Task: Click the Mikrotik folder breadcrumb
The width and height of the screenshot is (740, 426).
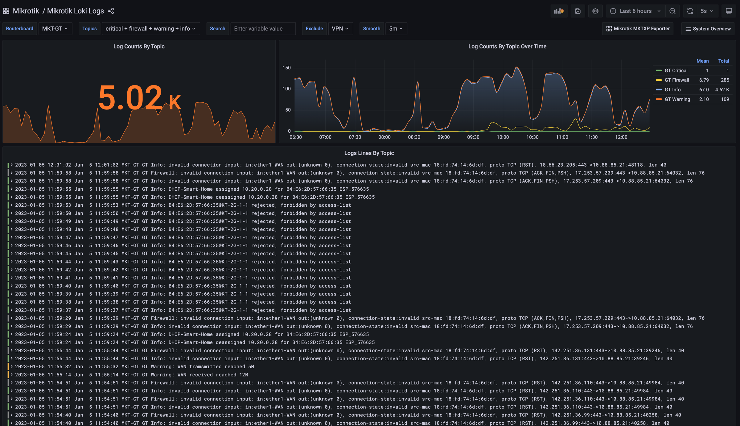Action: [26, 11]
